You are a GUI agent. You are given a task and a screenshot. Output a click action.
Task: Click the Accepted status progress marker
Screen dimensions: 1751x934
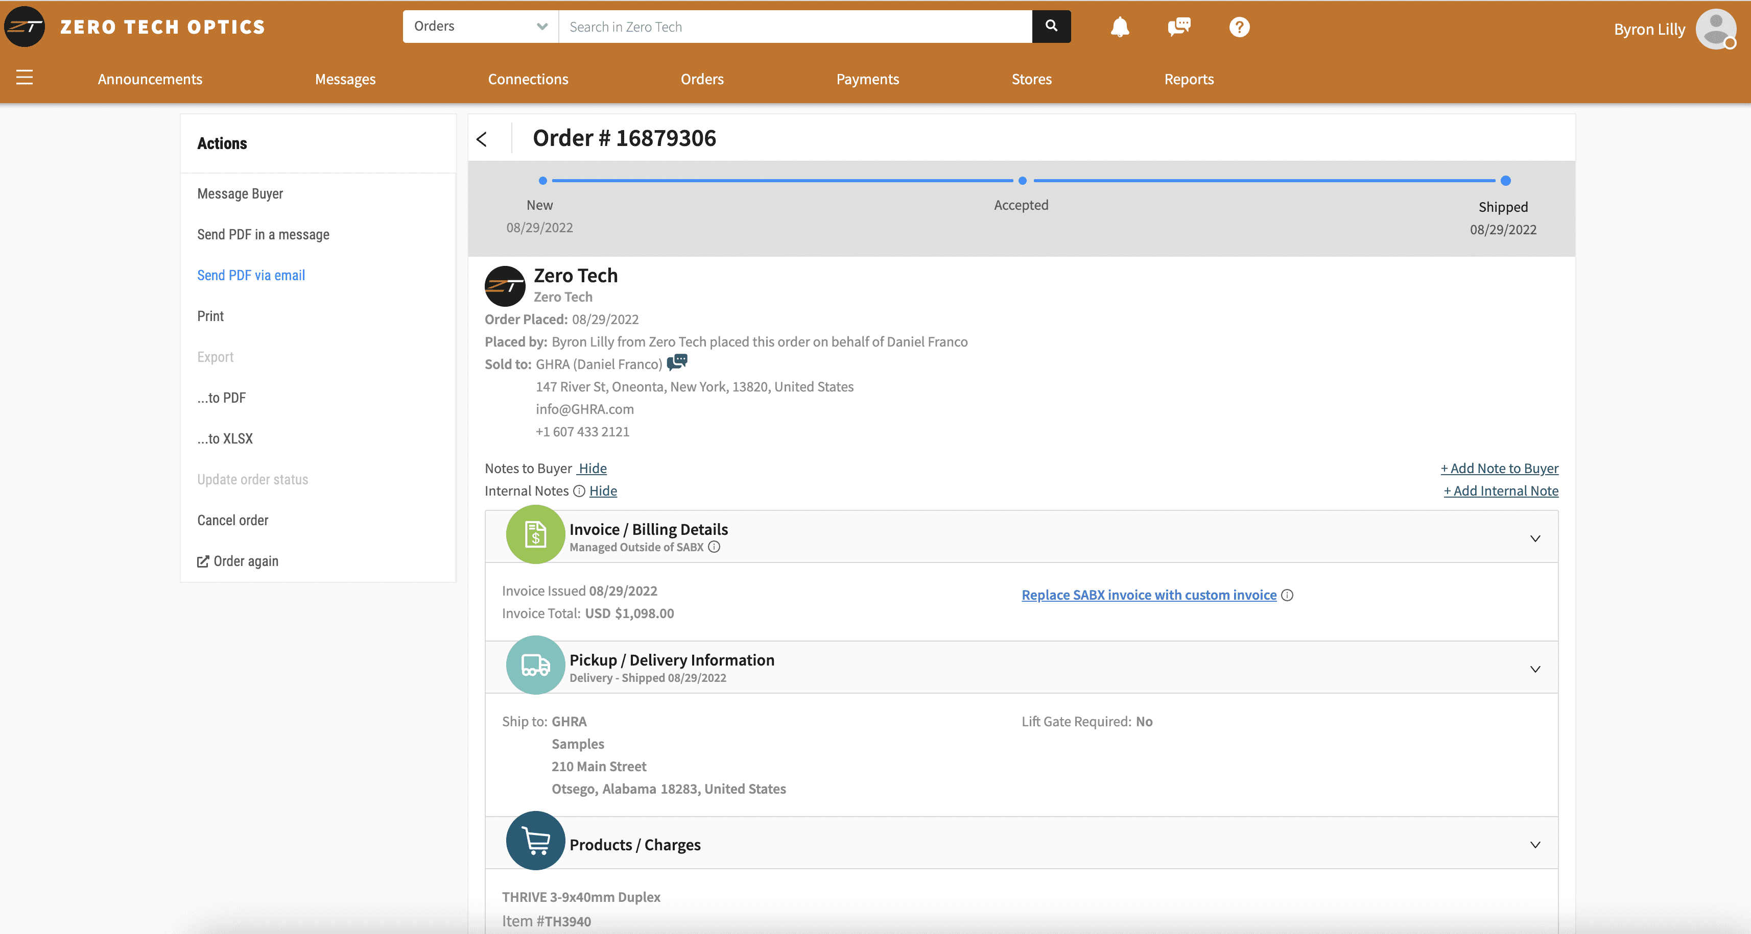pyautogui.click(x=1022, y=181)
